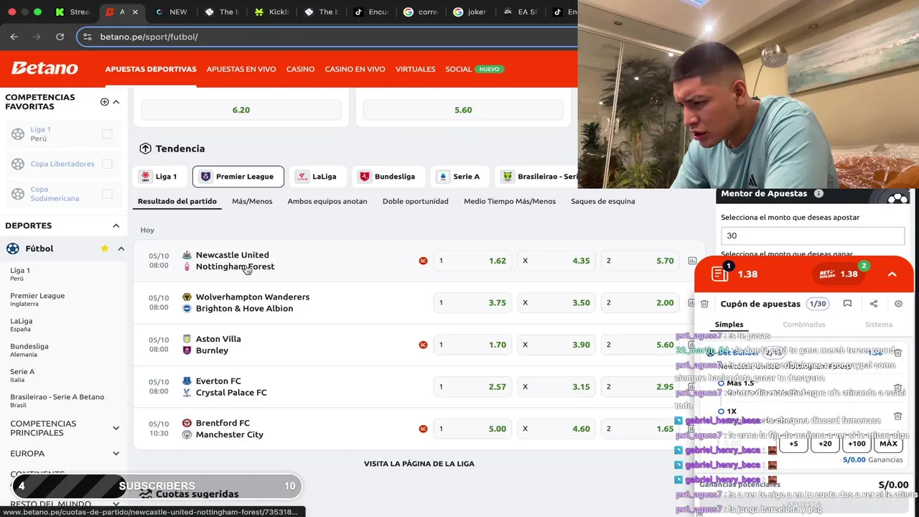919x517 pixels.
Task: Select Everton home win odds 2.57
Action: [x=474, y=386]
